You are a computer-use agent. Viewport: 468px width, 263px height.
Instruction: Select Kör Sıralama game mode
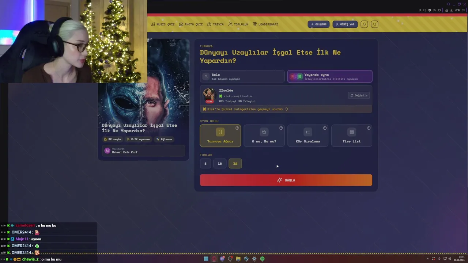coord(308,136)
